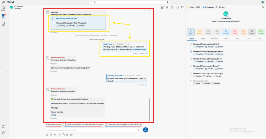Click the apps grid icon beside TCOM
The width and height of the screenshot is (266, 139).
(3, 2)
